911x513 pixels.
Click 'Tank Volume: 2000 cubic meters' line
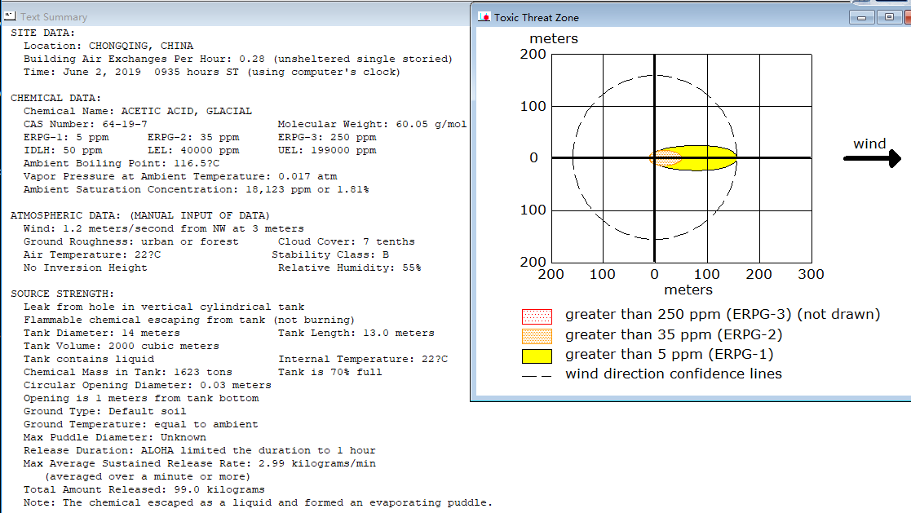122,347
